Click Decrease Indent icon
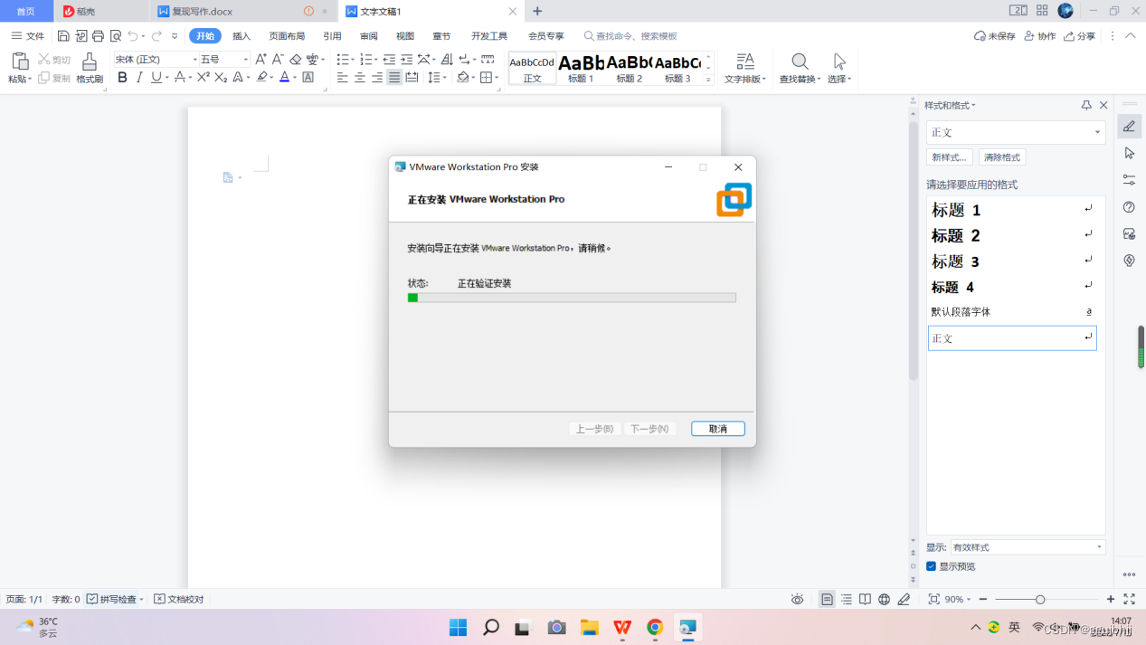This screenshot has width=1146, height=645. click(390, 59)
